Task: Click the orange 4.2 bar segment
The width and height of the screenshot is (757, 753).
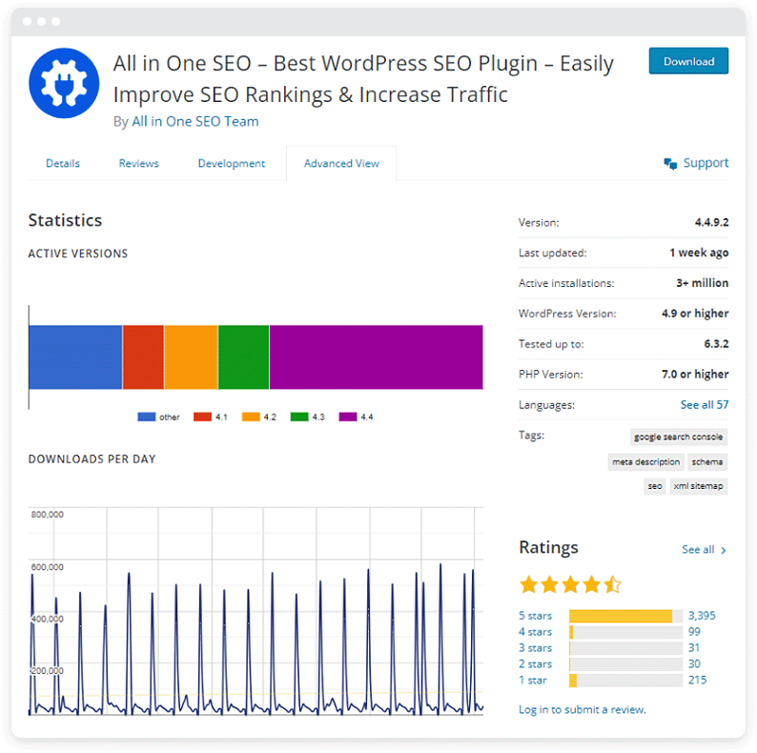Action: 192,357
